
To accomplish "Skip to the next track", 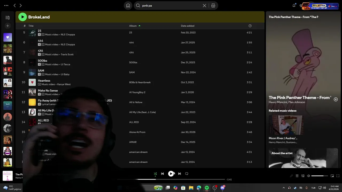I will coord(180,174).
